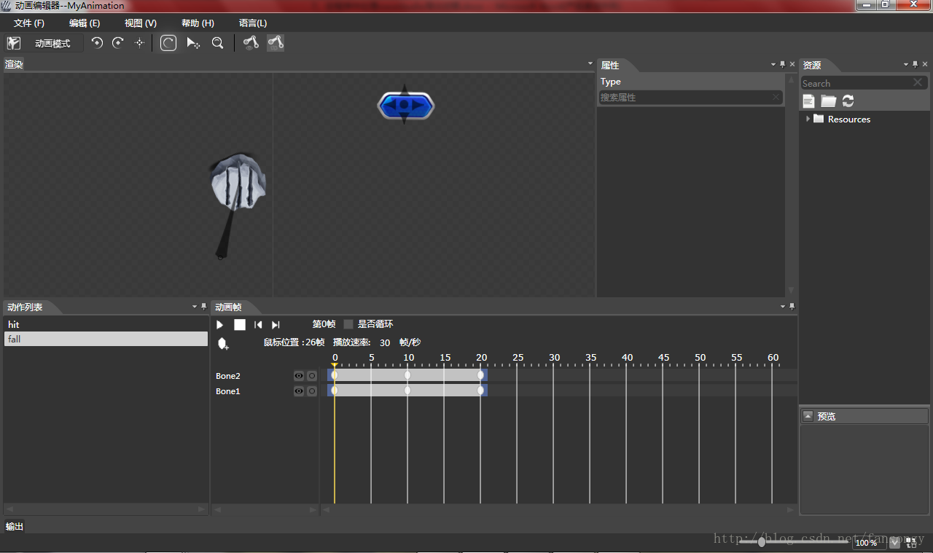Open the 动作列表 panel dropdown arrow

coord(194,307)
